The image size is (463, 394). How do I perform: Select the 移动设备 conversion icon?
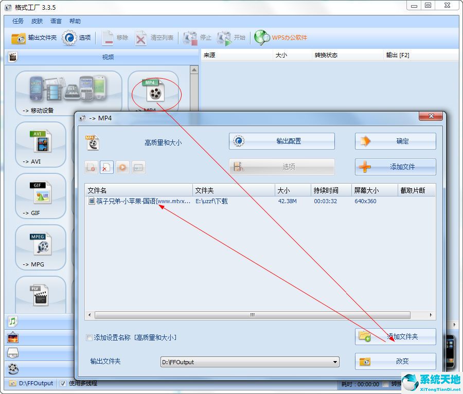point(68,93)
